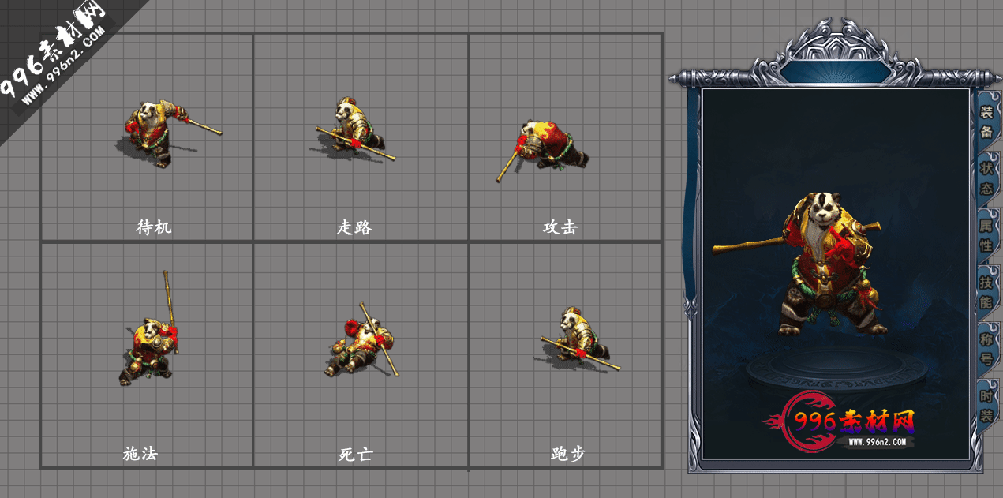Switch to the 称号 title tab
This screenshot has height=498, width=1003.
coord(986,349)
